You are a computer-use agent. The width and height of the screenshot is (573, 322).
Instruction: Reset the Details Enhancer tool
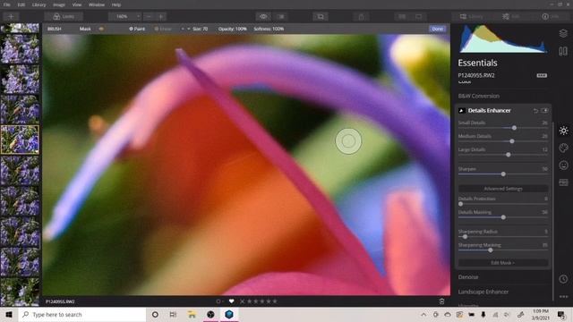[x=535, y=111]
